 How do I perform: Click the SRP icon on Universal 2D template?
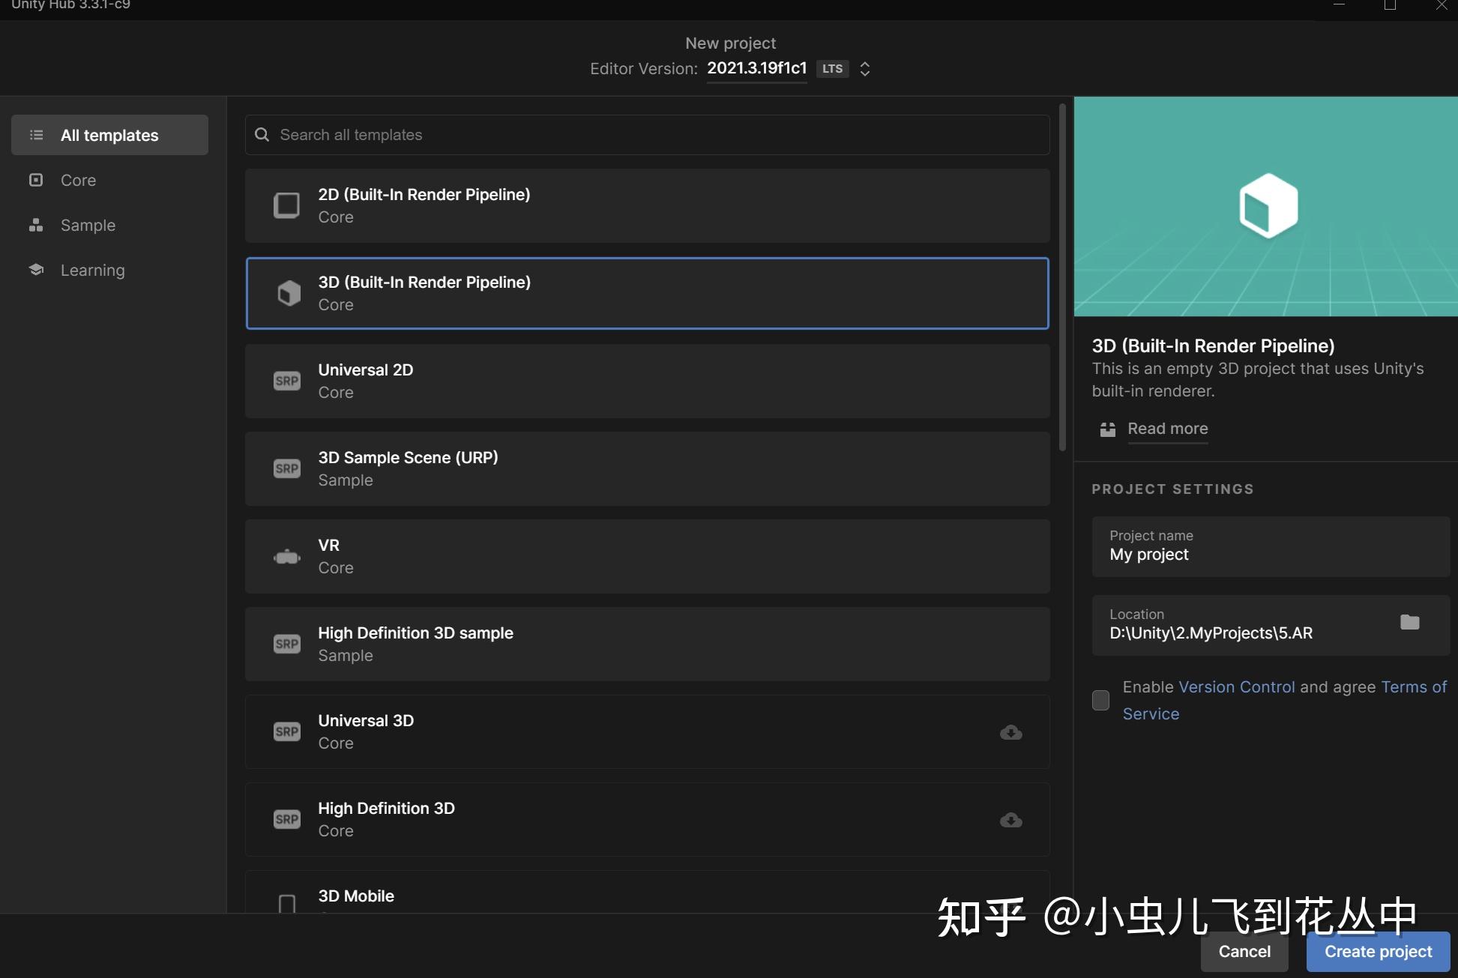click(287, 381)
